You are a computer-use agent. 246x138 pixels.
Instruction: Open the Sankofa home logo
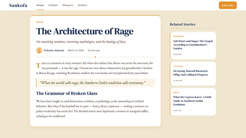coord(18,5)
